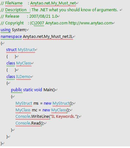
Task: Click the "class" keyword before MyClass
Action: coord(11,63)
